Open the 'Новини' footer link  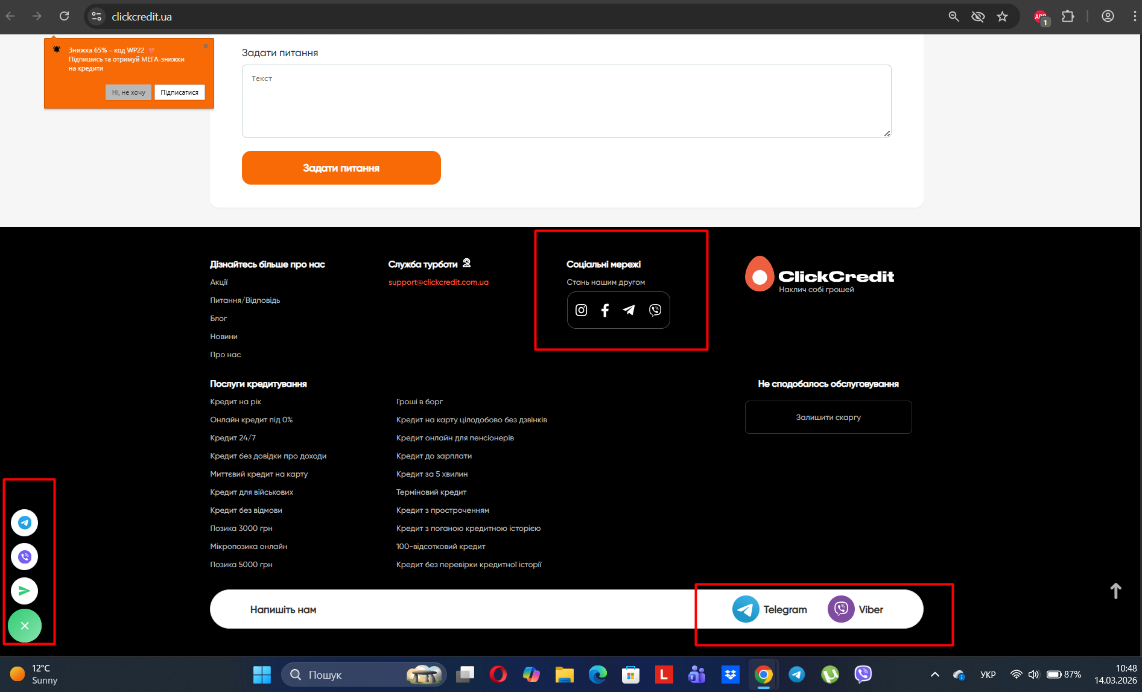click(x=224, y=337)
